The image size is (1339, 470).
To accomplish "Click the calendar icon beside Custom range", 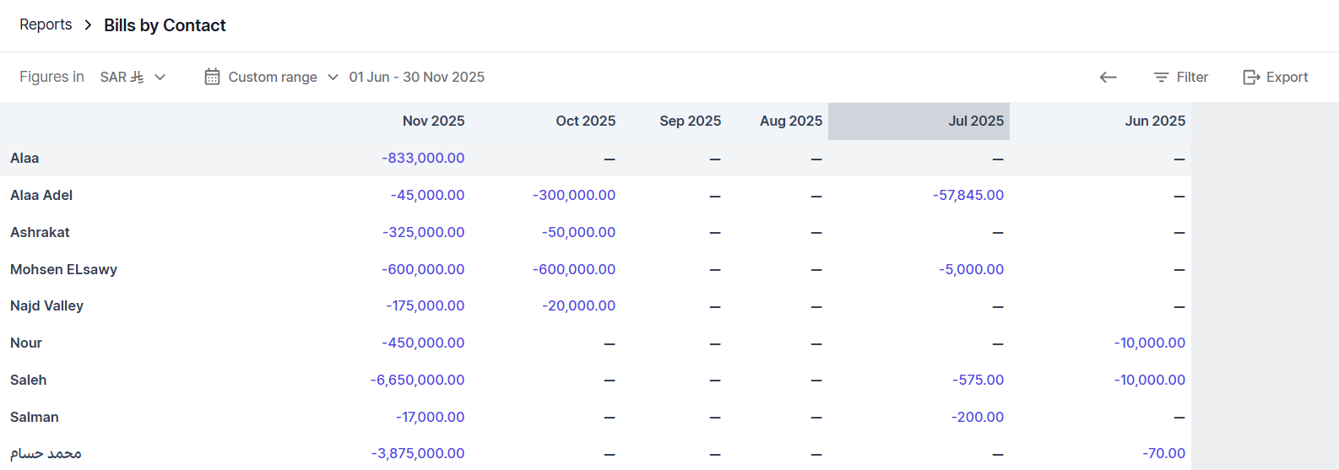I will click(212, 77).
